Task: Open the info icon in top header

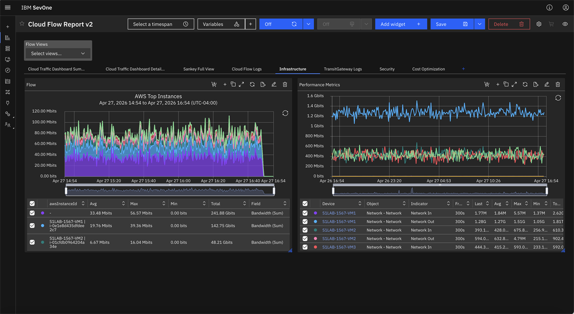Action: click(549, 8)
